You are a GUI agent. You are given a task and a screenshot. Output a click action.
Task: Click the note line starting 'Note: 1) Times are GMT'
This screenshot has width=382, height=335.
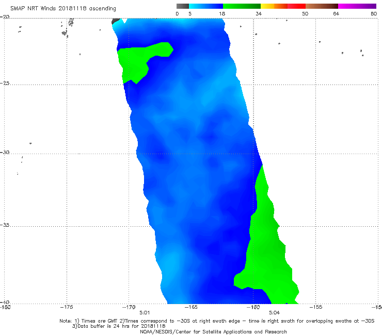217,321
